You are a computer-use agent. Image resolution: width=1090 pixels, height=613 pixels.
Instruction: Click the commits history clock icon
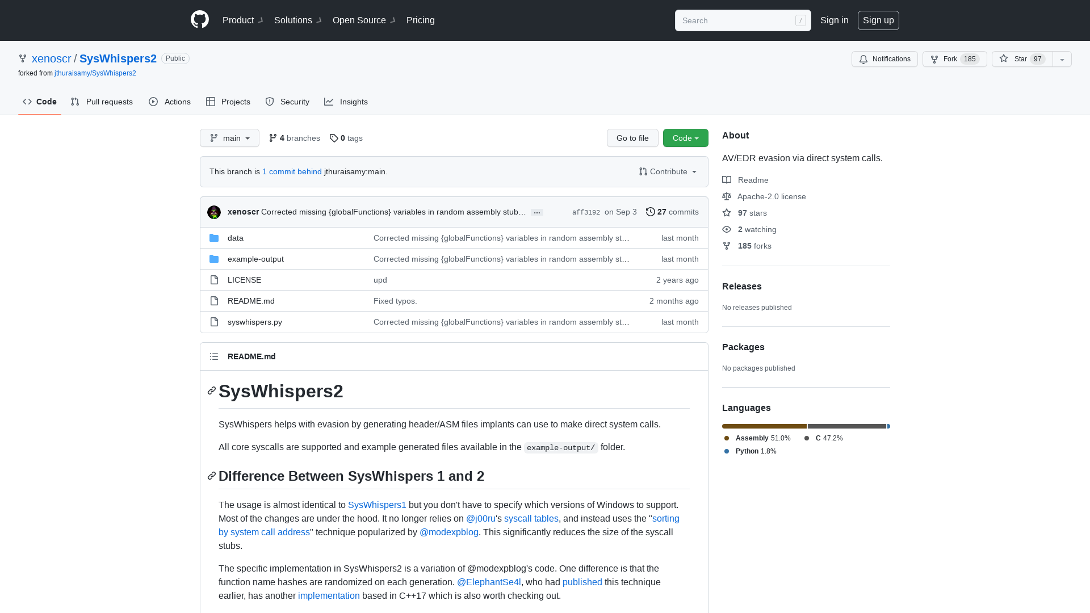point(651,212)
